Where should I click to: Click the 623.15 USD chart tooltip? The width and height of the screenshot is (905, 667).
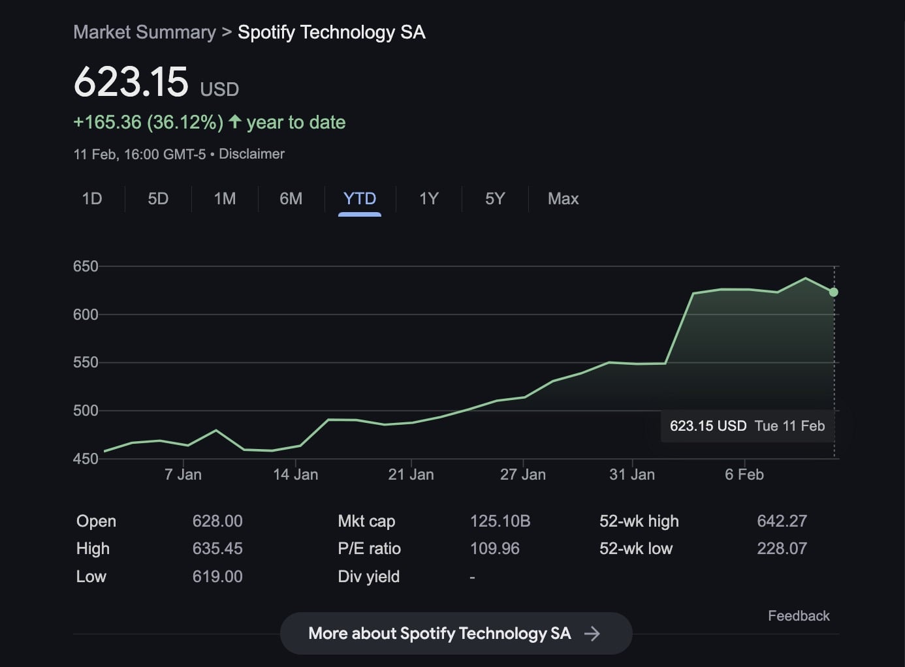747,426
